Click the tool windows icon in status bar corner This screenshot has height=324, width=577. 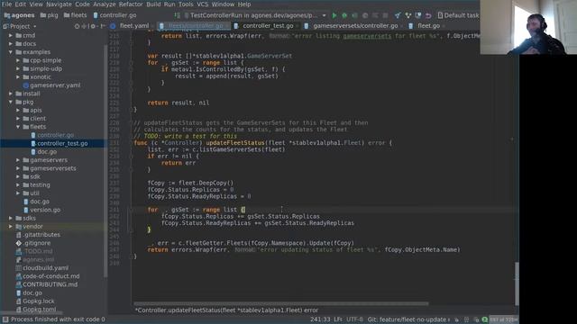[5, 319]
